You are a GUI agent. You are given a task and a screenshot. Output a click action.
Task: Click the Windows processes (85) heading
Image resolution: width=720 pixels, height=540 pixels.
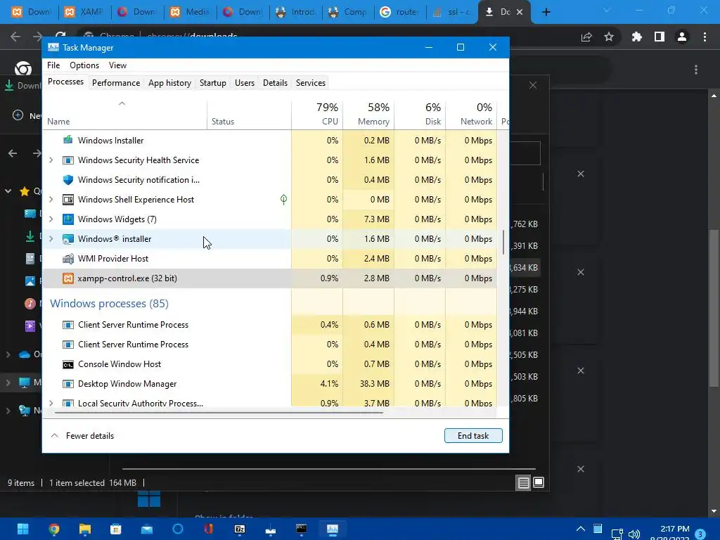pos(109,304)
